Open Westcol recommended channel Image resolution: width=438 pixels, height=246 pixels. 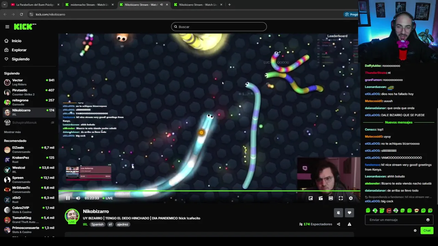(x=29, y=169)
